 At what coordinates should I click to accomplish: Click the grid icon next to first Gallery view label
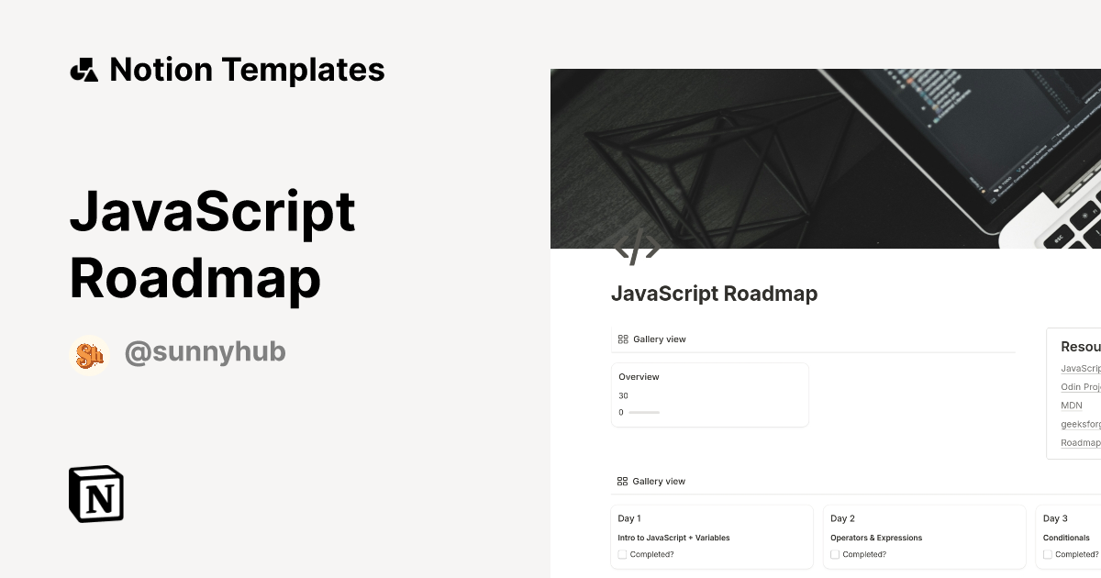coord(621,339)
